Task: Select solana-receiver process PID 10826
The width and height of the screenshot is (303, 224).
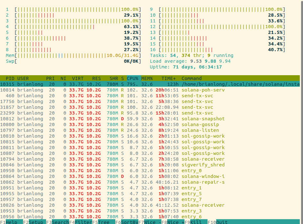Action: (150, 205)
